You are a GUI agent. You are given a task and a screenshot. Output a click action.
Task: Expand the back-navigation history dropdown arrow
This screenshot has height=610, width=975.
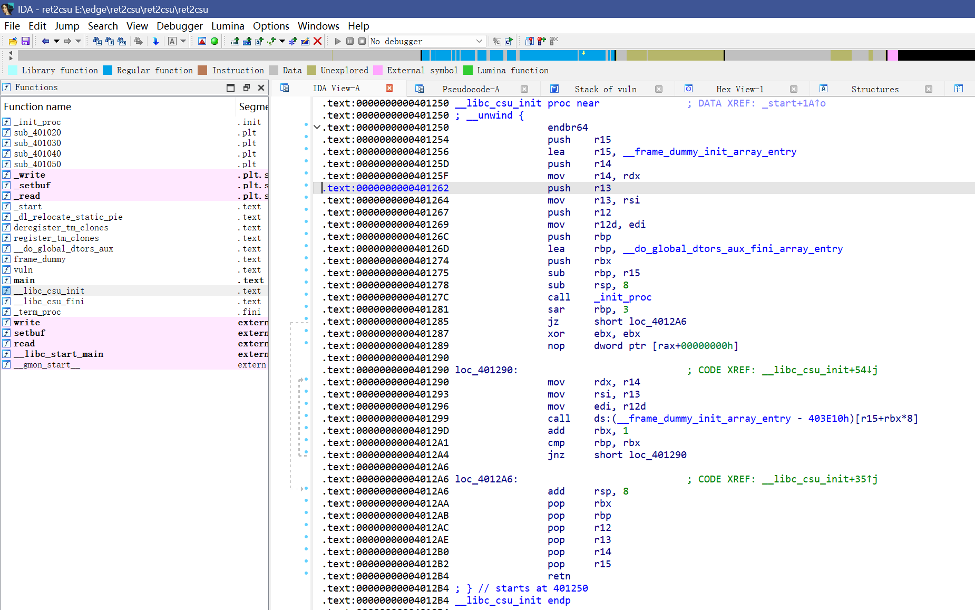[56, 41]
